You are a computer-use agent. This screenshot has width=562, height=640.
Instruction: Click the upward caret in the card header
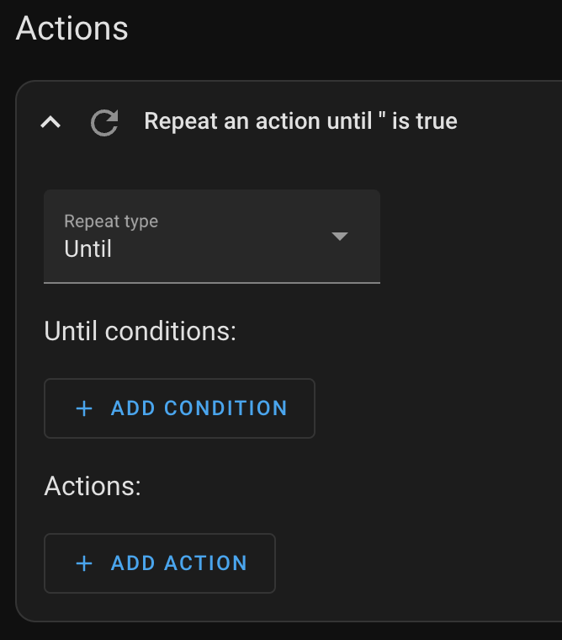50,122
